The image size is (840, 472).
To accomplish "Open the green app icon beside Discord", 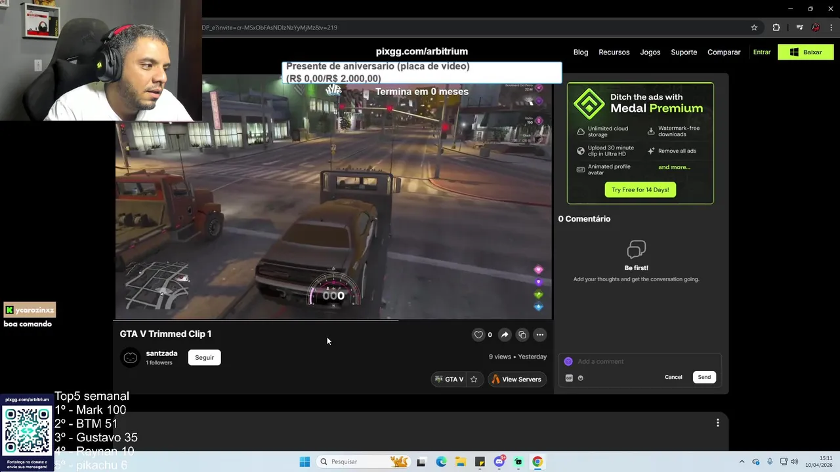I will click(x=518, y=462).
